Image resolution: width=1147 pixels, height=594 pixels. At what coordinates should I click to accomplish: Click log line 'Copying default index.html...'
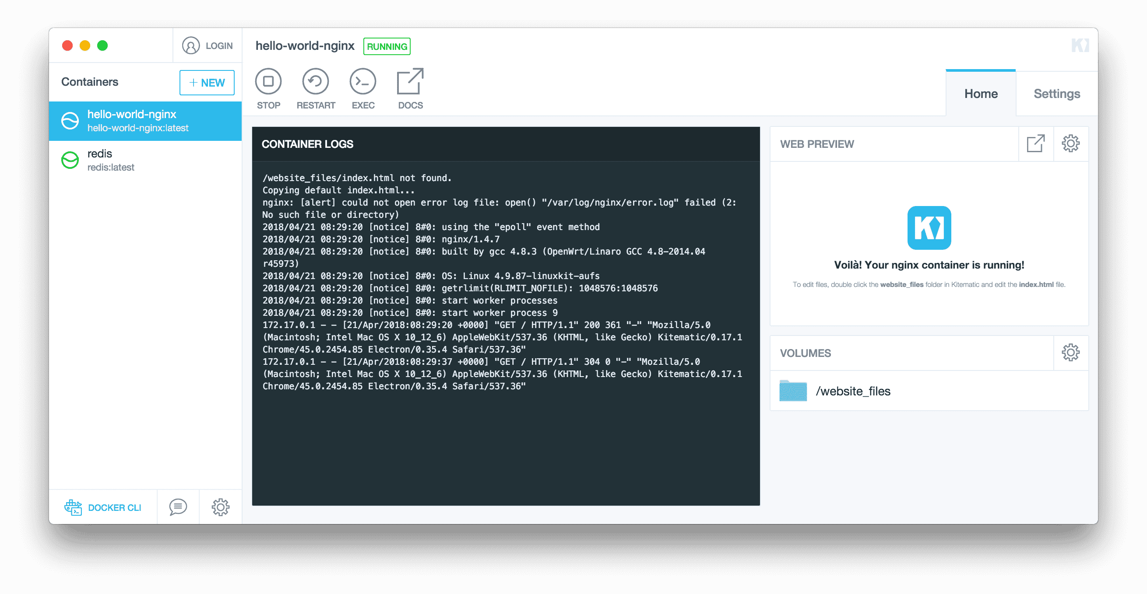coord(338,190)
